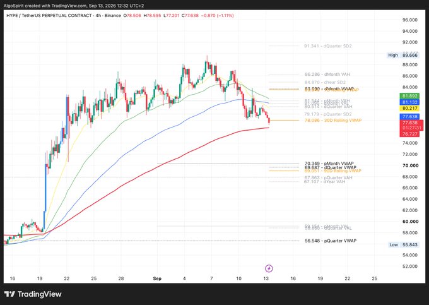Viewport: 429px width, 305px height.
Task: Click the 69.687 - dQuarter VWAP level label
Action: click(330, 167)
